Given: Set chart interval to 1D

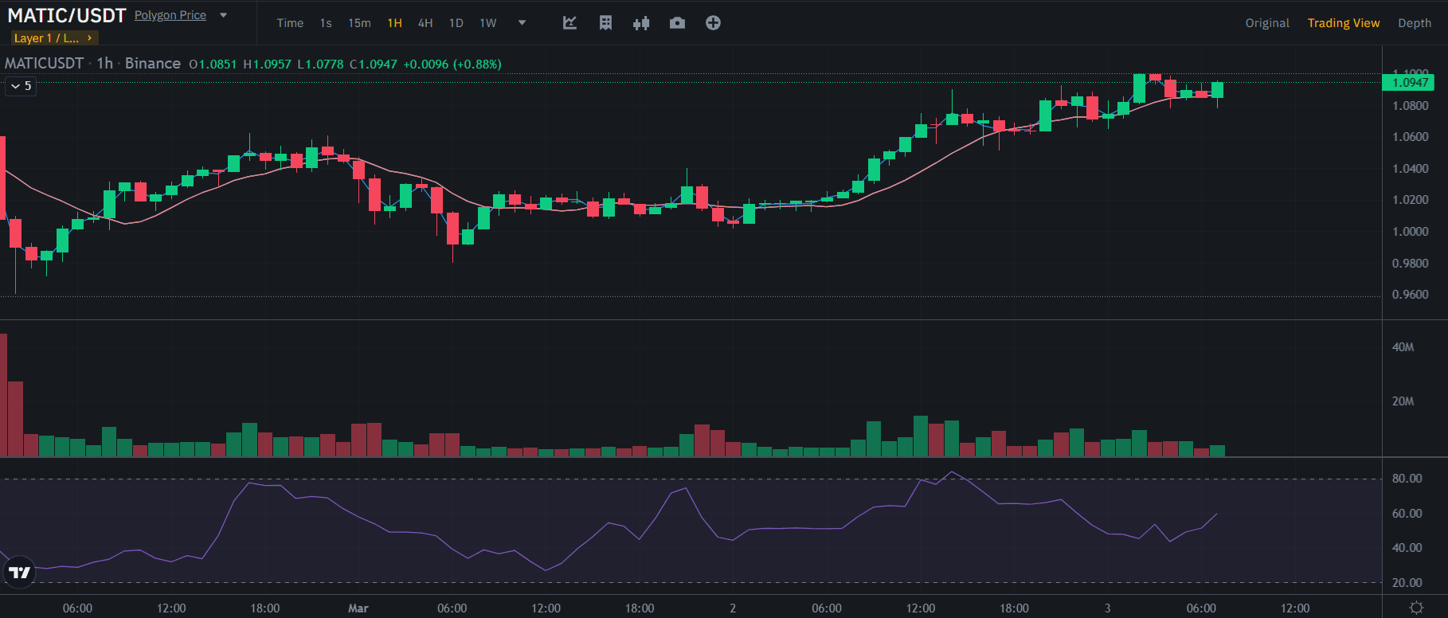Looking at the screenshot, I should click(456, 23).
